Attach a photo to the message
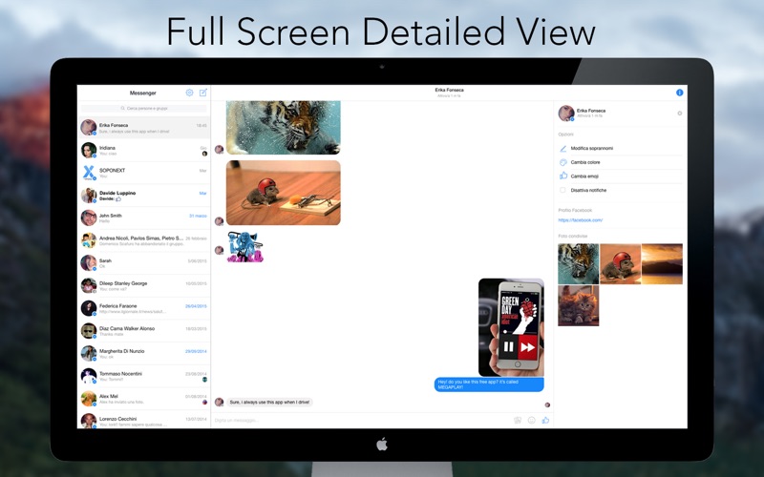Screen dimensions: 764x477 tap(517, 420)
